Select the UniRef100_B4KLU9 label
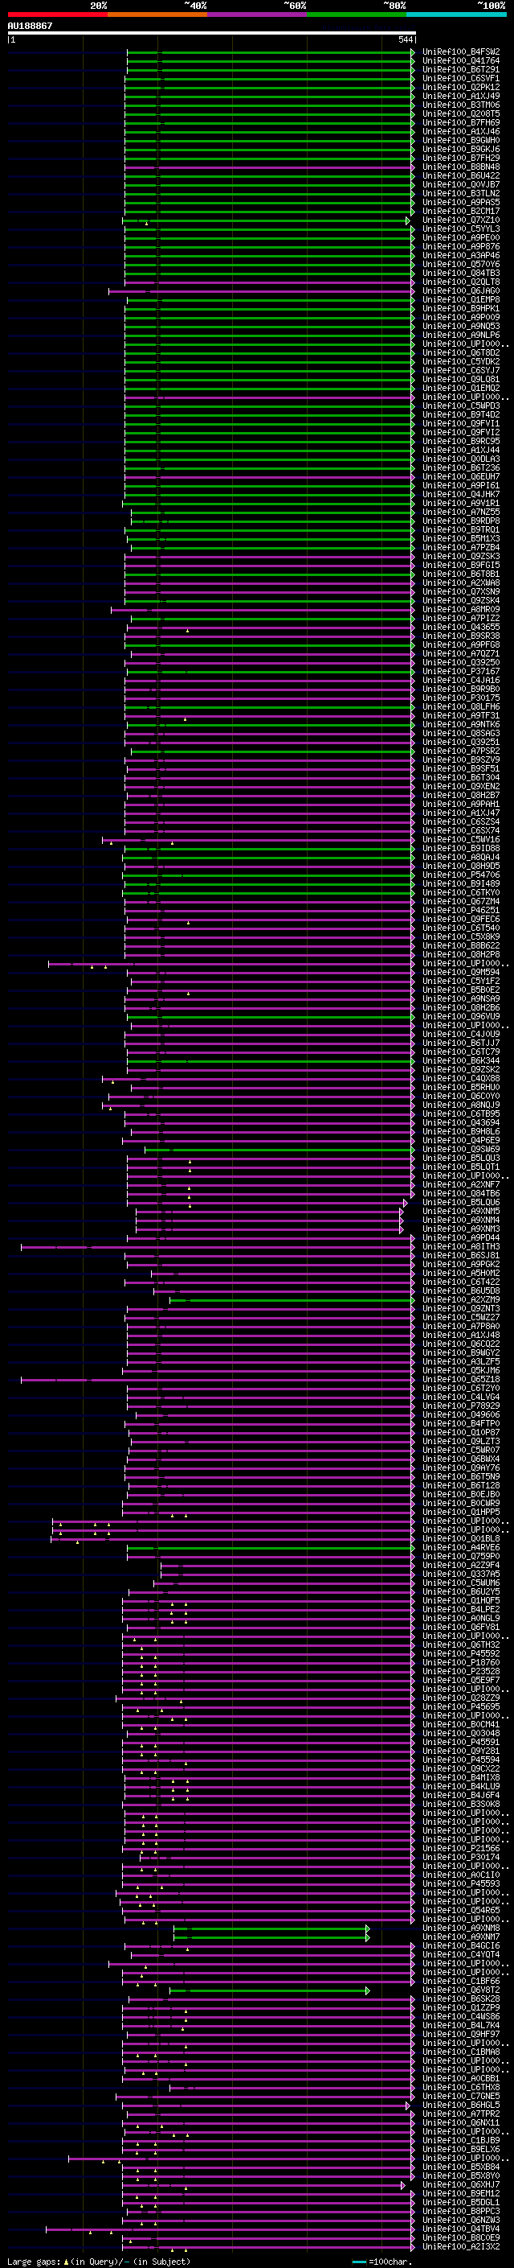 461,1787
